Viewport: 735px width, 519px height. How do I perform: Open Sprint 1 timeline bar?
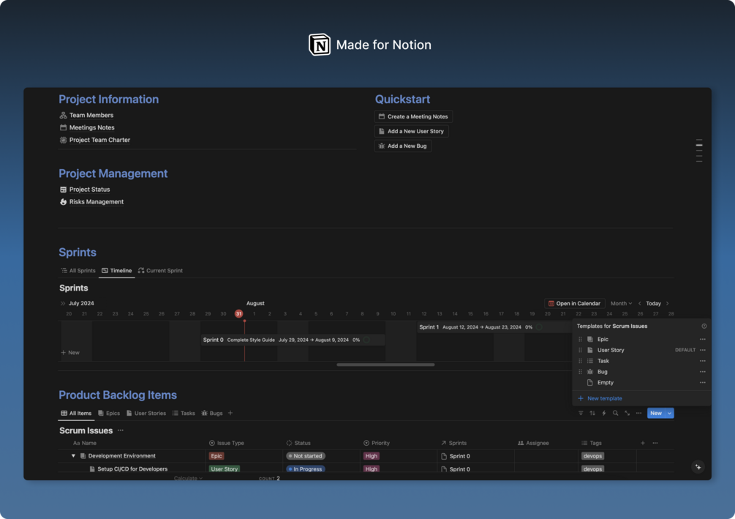click(494, 327)
